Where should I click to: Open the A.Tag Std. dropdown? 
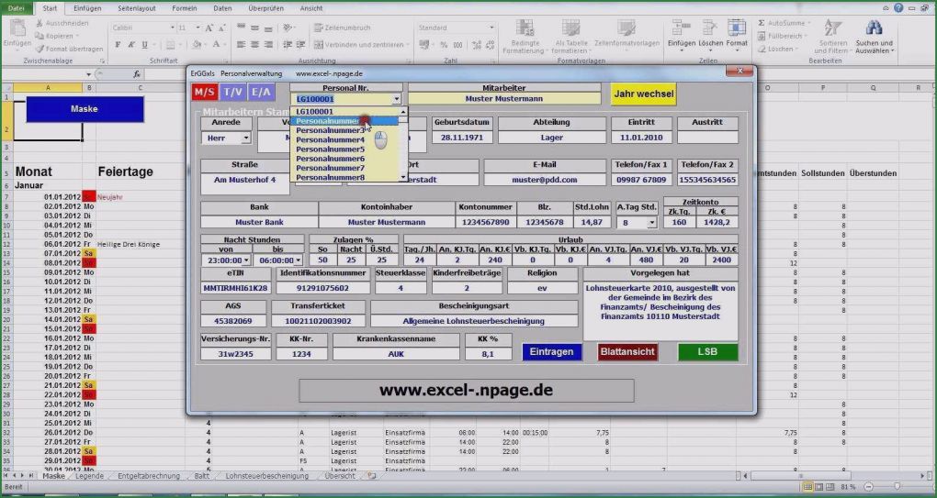click(x=651, y=223)
